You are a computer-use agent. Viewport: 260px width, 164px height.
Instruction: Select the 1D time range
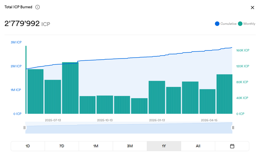[x=28, y=146]
